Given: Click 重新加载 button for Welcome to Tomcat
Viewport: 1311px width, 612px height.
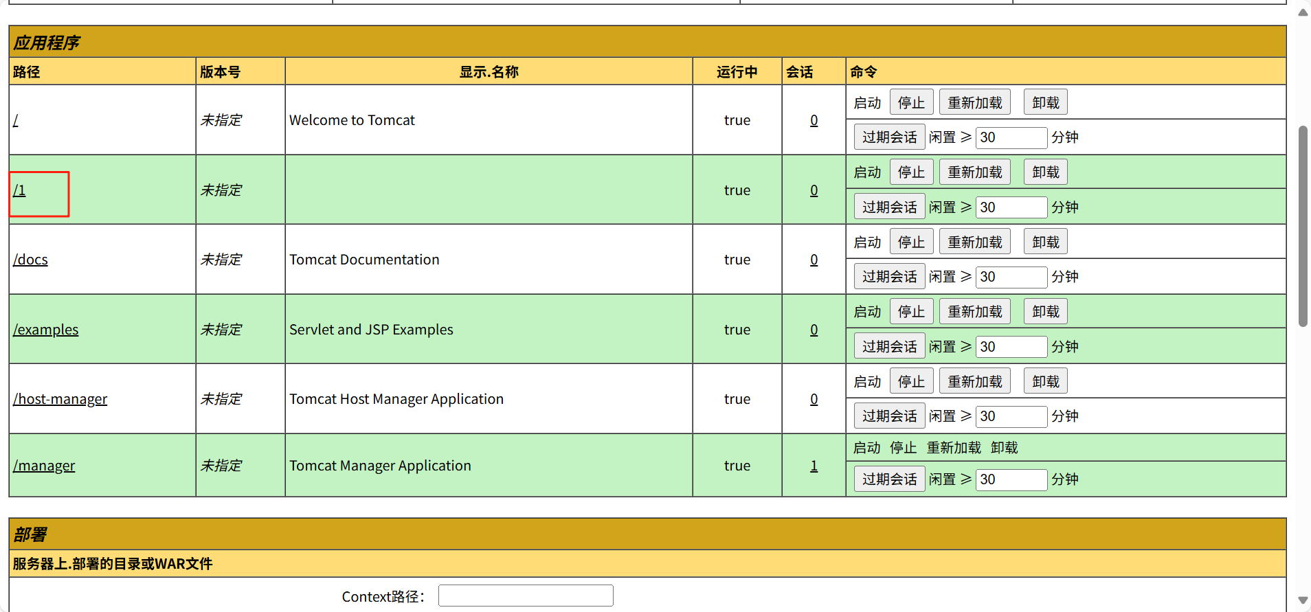Looking at the screenshot, I should [x=975, y=102].
